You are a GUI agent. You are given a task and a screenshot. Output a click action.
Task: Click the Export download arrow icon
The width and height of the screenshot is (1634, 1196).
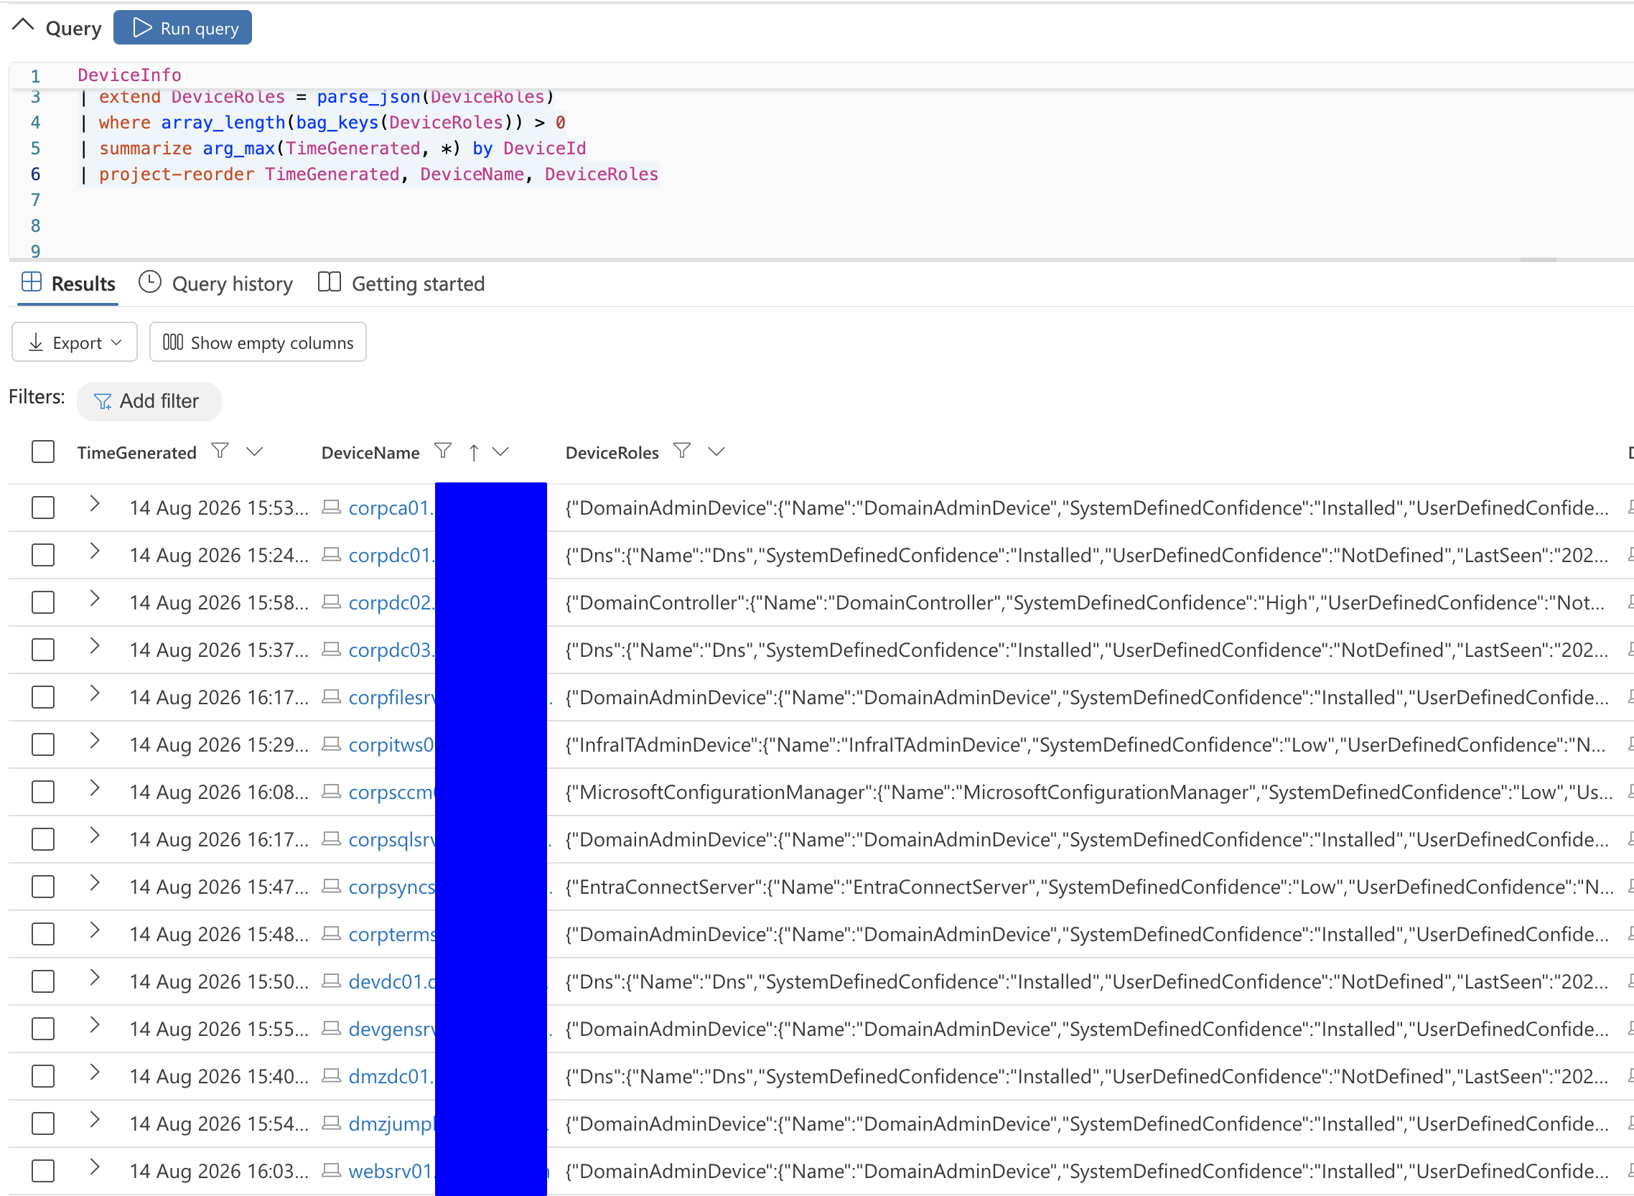[35, 342]
